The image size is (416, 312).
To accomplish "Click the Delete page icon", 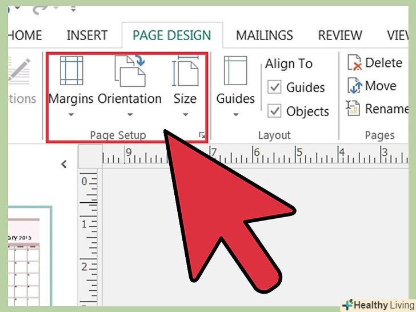I will coord(355,63).
